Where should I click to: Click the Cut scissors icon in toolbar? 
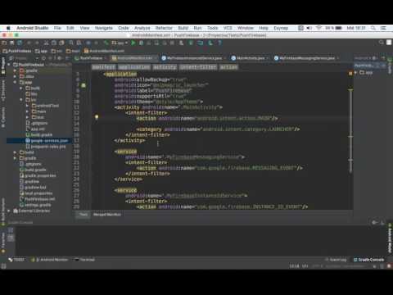click(x=46, y=43)
